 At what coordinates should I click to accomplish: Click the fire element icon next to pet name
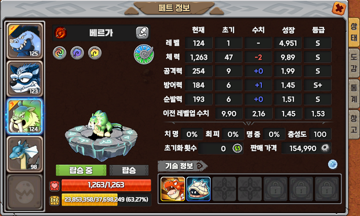(61, 33)
